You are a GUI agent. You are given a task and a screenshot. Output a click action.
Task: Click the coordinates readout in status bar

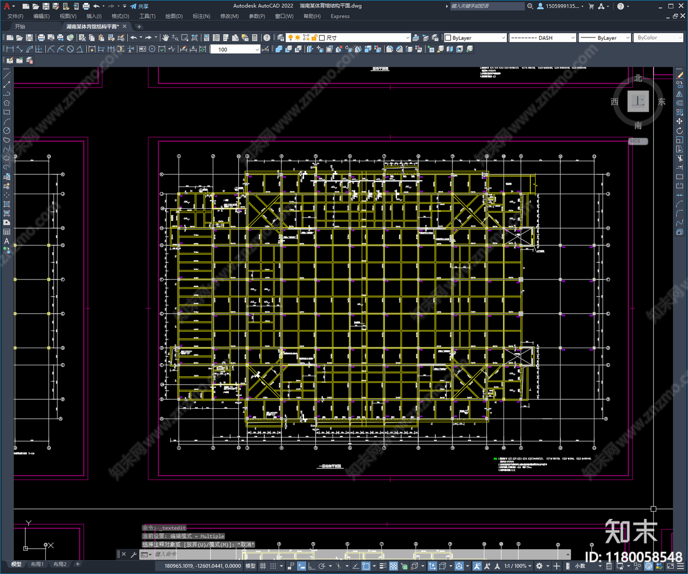[202, 566]
